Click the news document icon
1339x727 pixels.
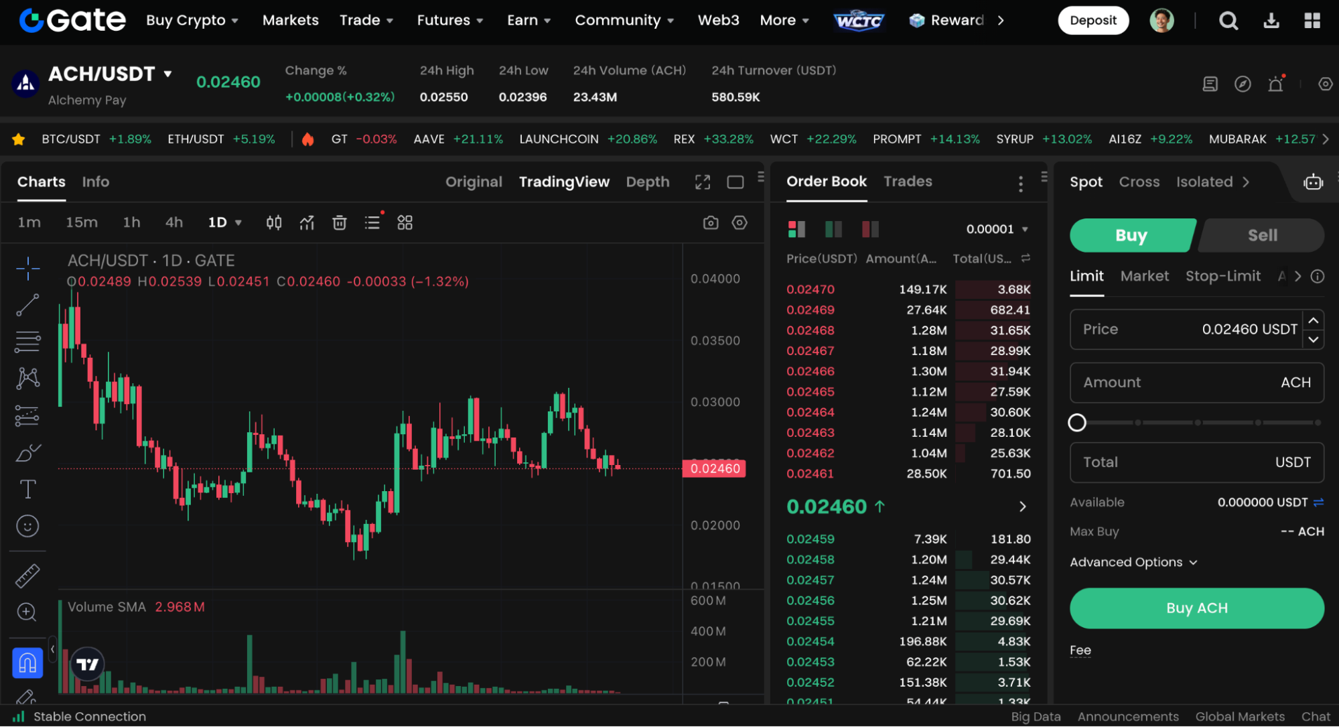[1210, 84]
